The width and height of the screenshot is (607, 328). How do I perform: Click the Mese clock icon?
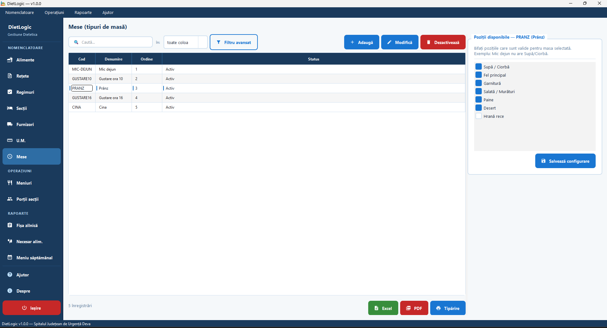tap(10, 157)
